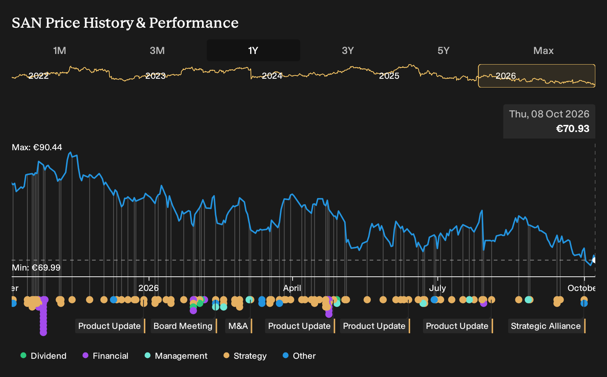Click the 2026 label on the main chart's bottom axis
The width and height of the screenshot is (607, 377).
[x=148, y=288]
